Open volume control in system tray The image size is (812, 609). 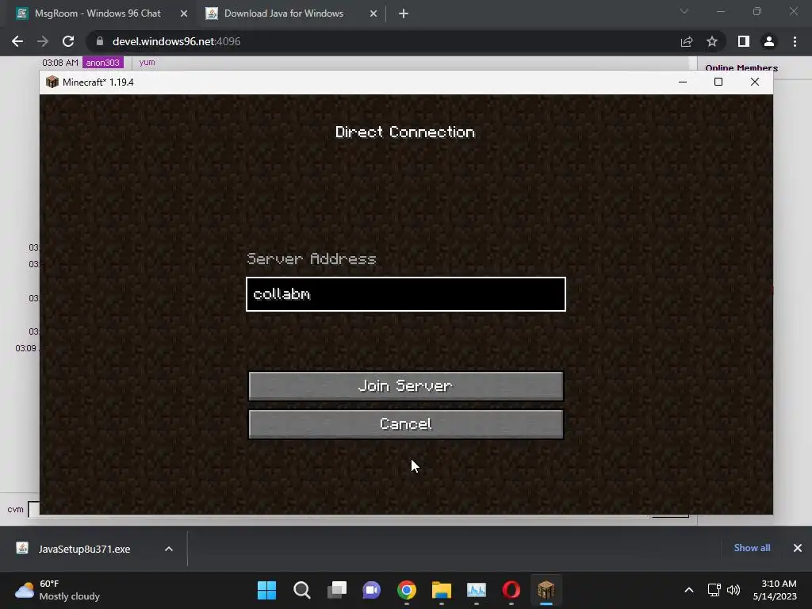click(733, 590)
